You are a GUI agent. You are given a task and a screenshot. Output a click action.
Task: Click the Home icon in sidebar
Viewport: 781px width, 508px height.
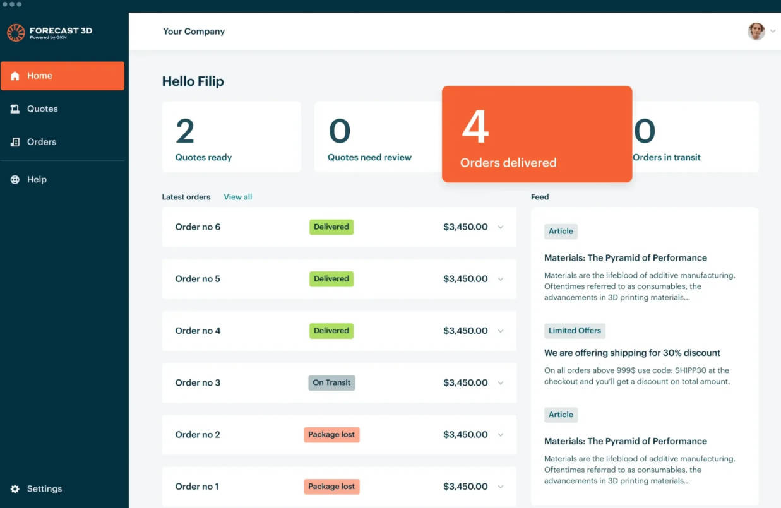point(15,76)
